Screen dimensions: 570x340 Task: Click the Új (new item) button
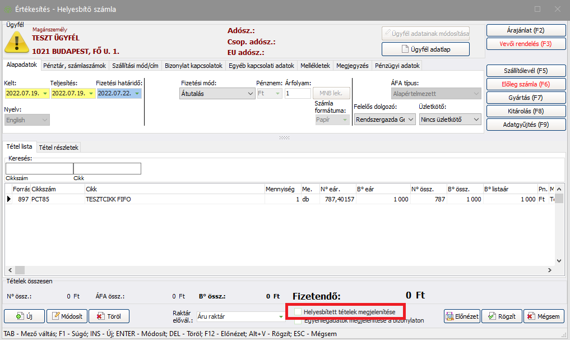click(24, 316)
